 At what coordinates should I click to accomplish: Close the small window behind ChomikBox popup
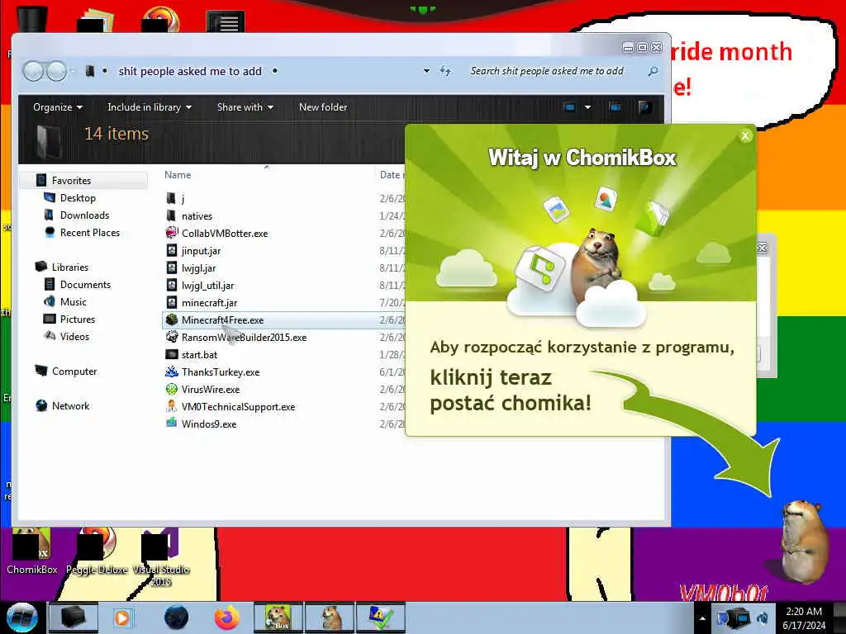[x=762, y=248]
